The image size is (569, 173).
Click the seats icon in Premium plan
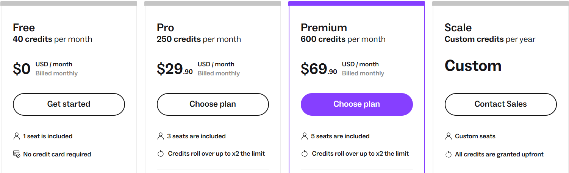tap(304, 136)
